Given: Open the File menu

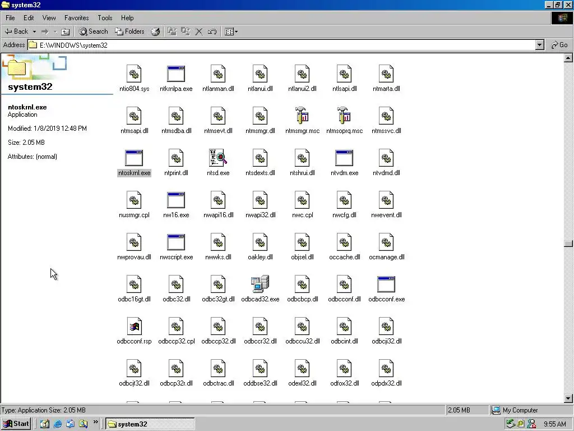Looking at the screenshot, I should pos(10,17).
